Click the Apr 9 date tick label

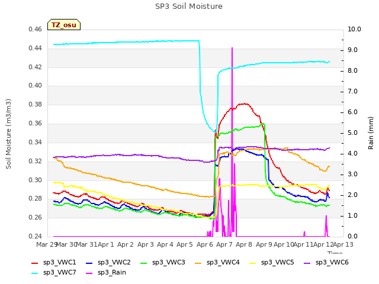coord(264,244)
